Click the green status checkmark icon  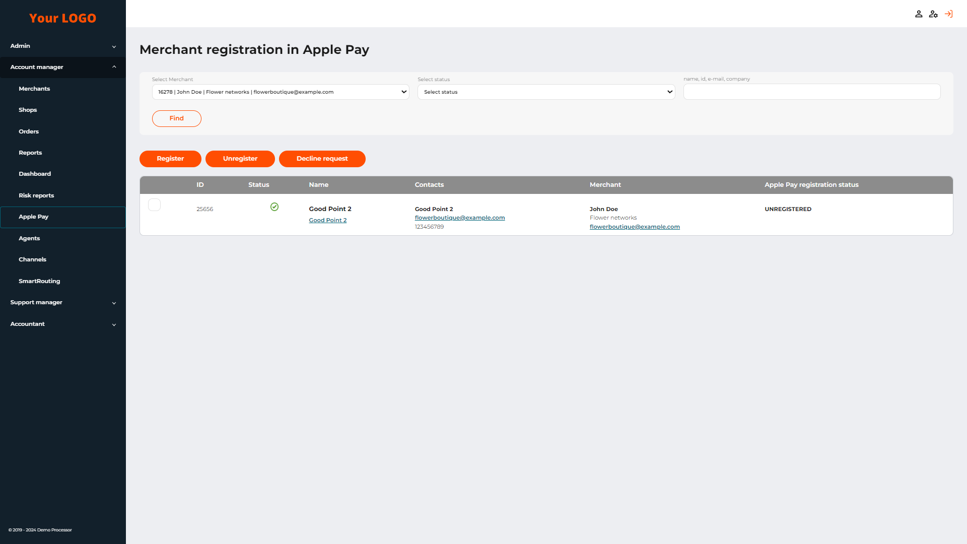point(274,207)
